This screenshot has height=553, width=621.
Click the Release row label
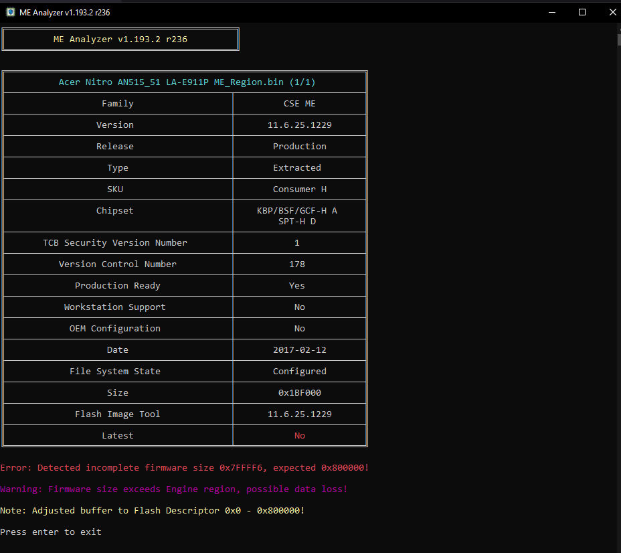115,146
